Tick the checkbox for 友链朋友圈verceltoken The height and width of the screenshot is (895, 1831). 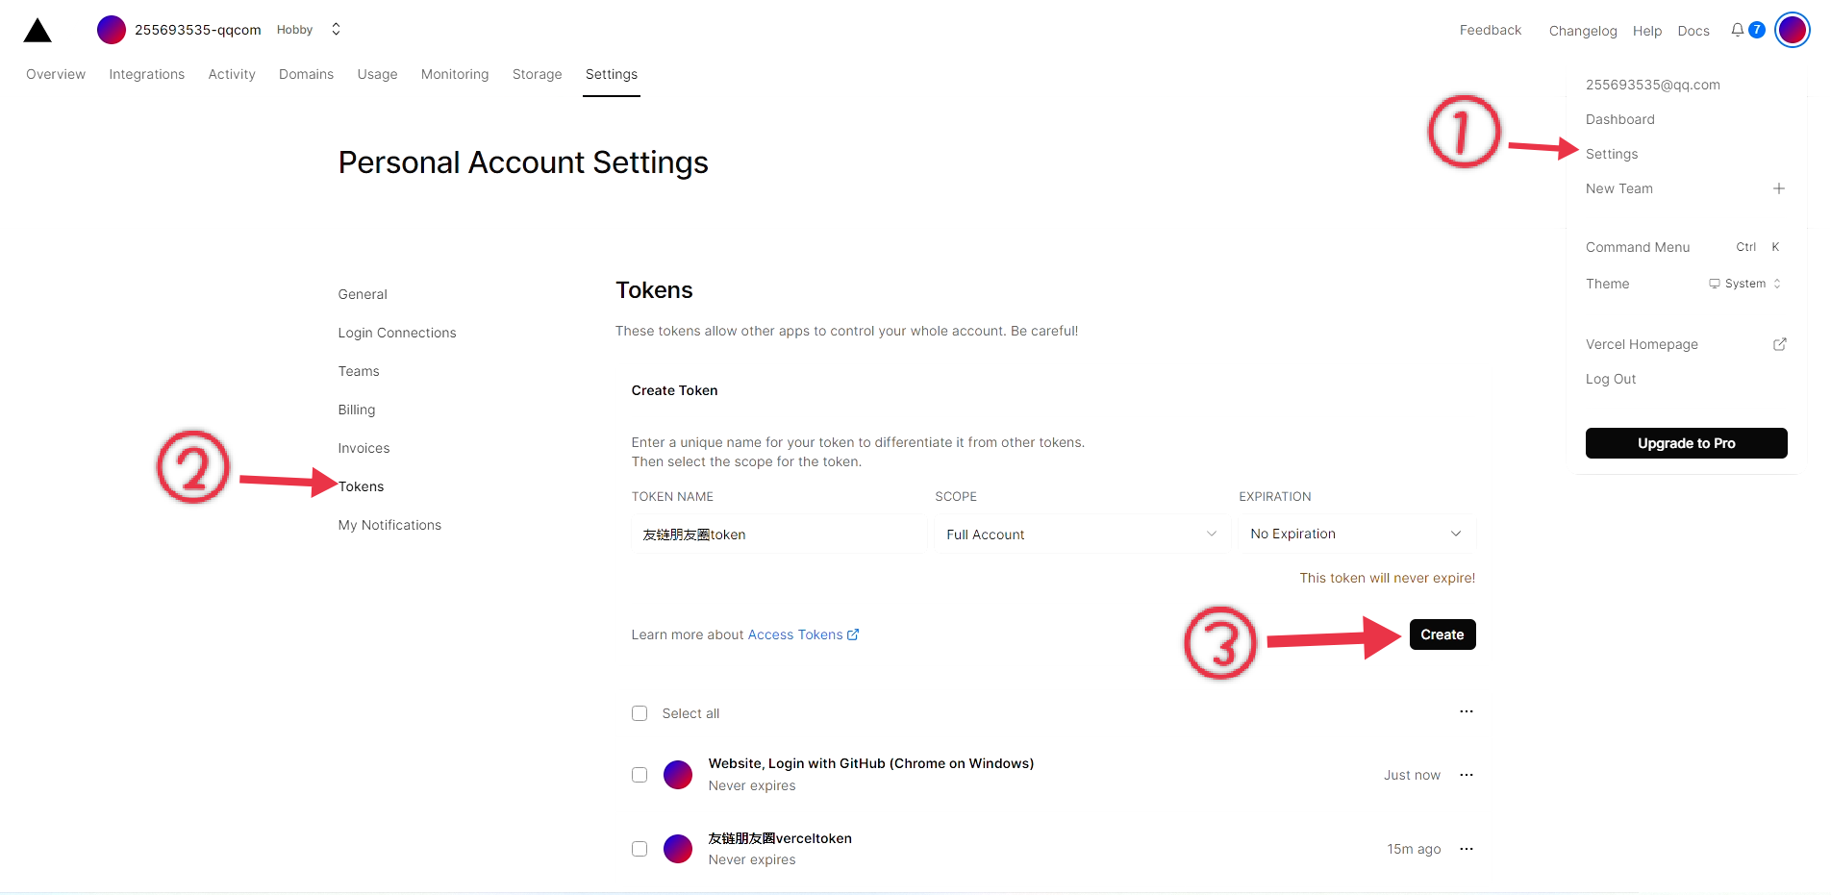(640, 849)
